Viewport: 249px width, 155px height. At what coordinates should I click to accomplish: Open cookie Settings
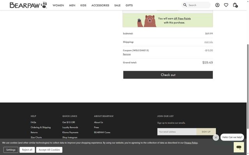pos(11,150)
